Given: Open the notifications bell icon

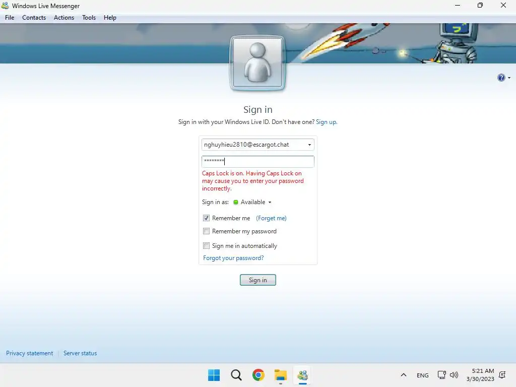Looking at the screenshot, I should click(502, 375).
